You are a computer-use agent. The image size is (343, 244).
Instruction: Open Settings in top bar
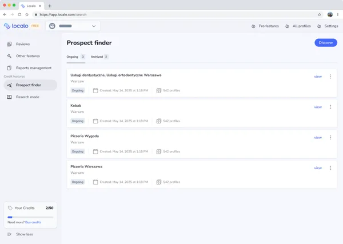[x=331, y=26]
